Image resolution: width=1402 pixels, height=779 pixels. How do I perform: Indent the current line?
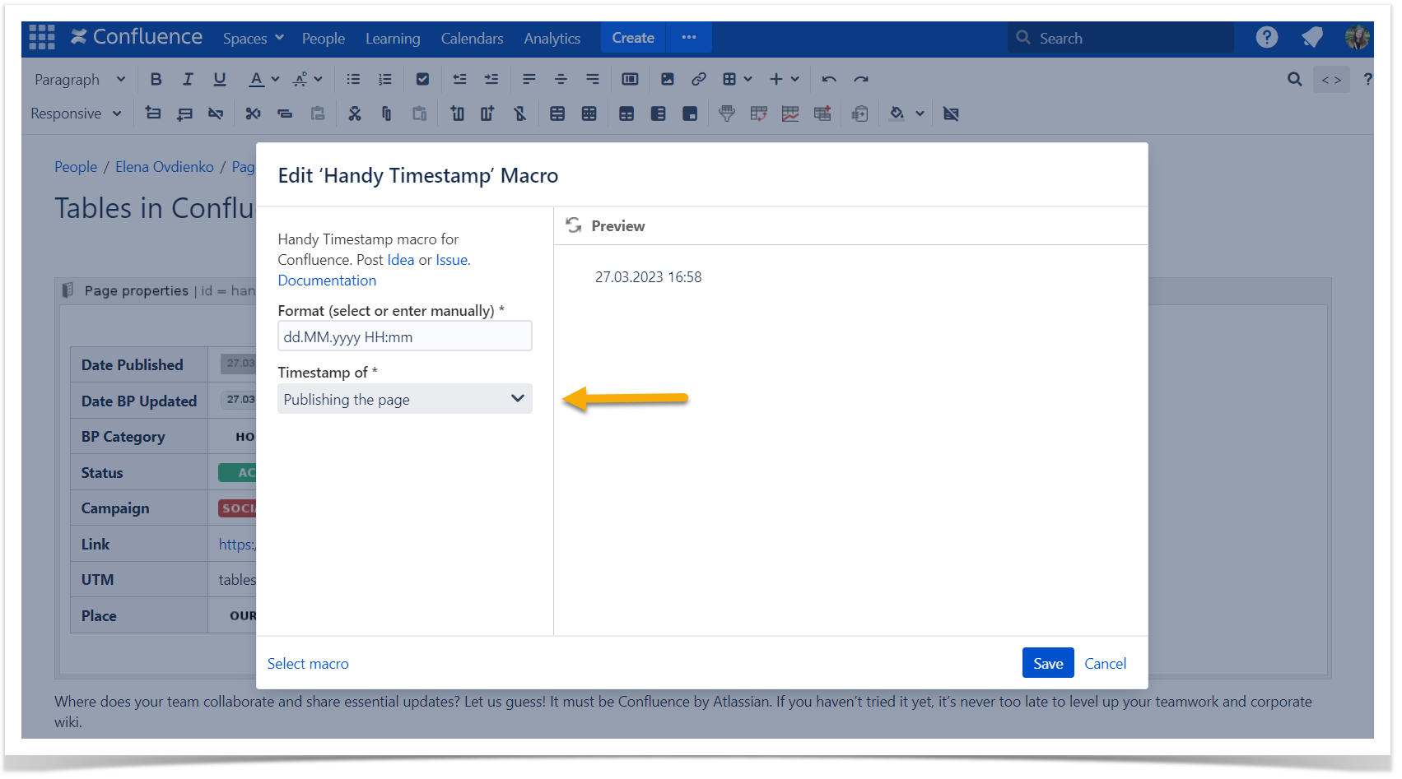[491, 79]
